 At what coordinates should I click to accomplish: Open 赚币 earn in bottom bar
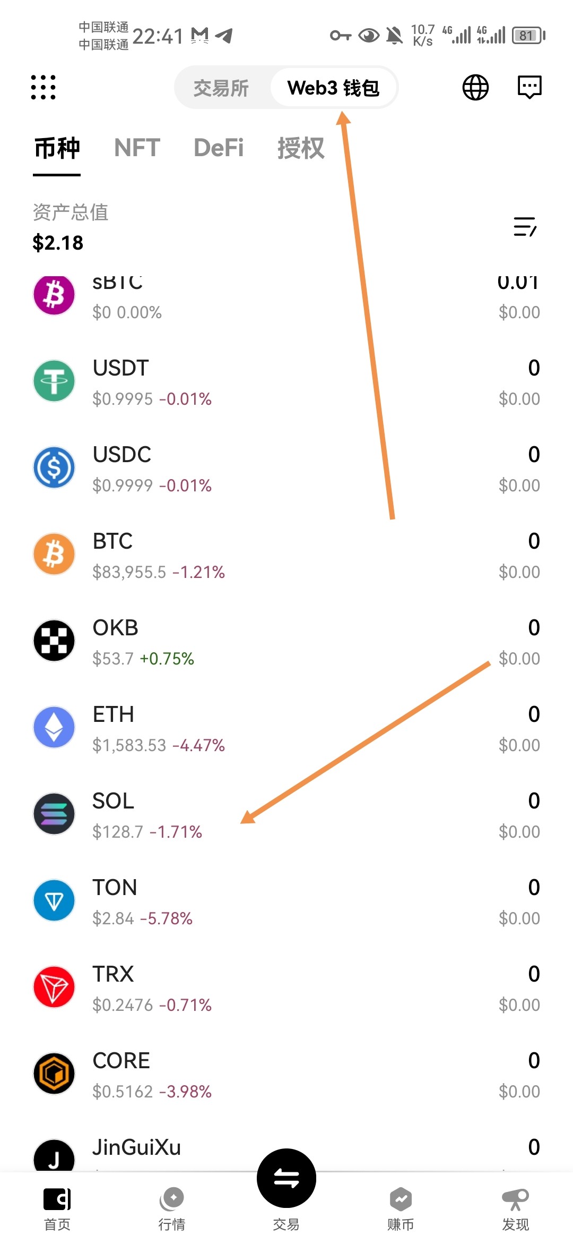[x=401, y=1207]
